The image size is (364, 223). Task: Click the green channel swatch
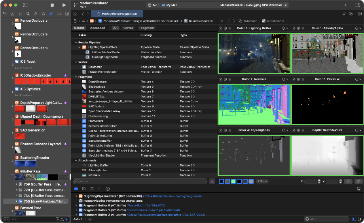(x=233, y=181)
